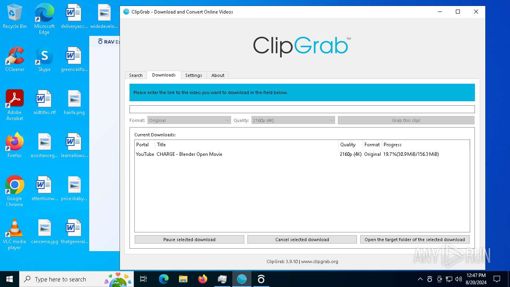Open CCleaner desktop shortcut
Image resolution: width=510 pixels, height=287 pixels.
click(15, 60)
